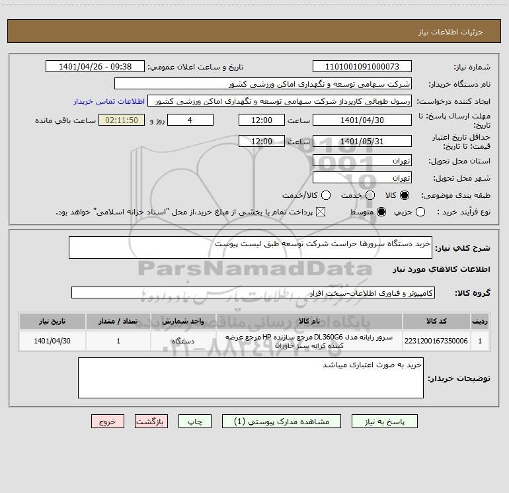Click the بازگشت back button

151,422
